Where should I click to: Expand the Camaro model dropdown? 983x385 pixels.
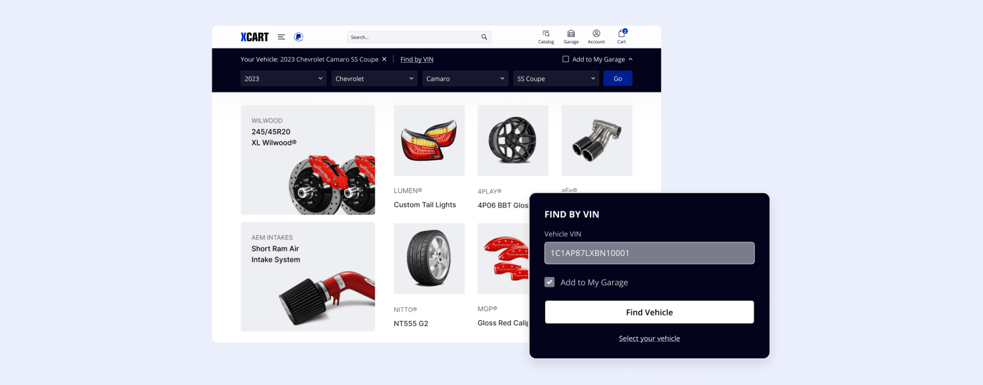coord(465,78)
